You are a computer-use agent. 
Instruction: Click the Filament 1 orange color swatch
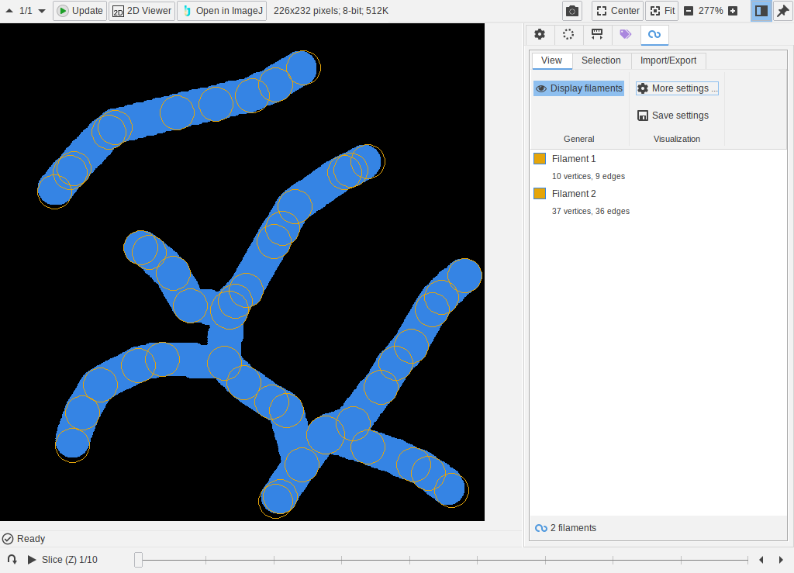(540, 159)
